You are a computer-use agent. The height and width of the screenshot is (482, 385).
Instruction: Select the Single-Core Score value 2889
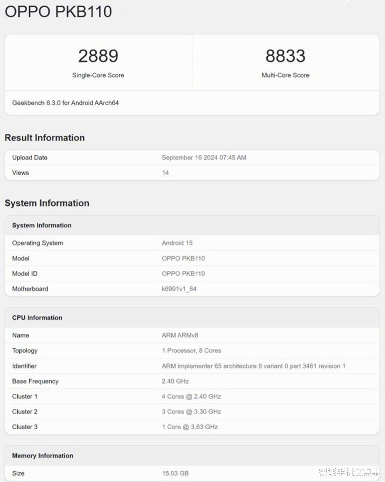[x=99, y=56]
